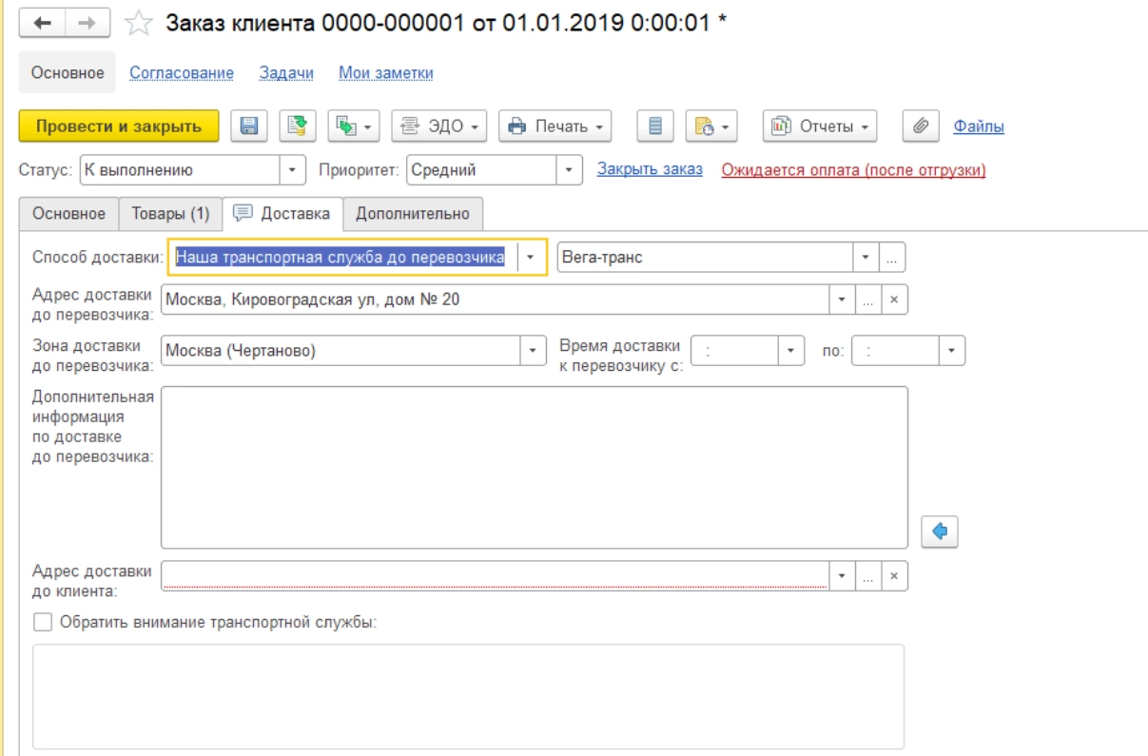Screen dimensions: 1148x756
Task: Expand delivery time start dropdown
Action: [791, 351]
